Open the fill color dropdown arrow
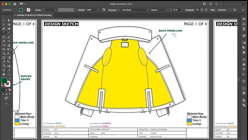This screenshot has height=140, width=248. coord(24,10)
